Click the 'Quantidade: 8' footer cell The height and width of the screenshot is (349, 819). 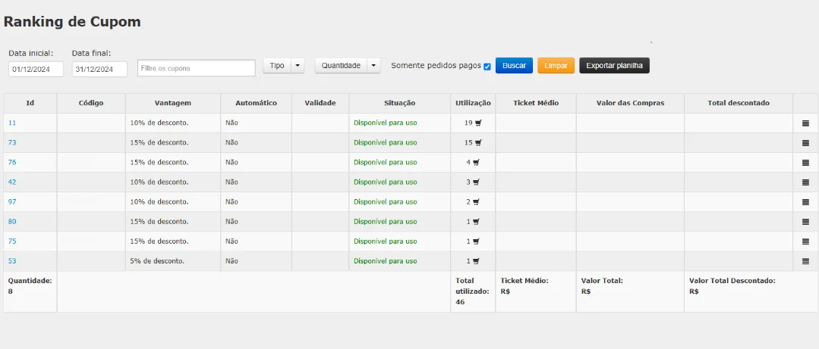[30, 291]
